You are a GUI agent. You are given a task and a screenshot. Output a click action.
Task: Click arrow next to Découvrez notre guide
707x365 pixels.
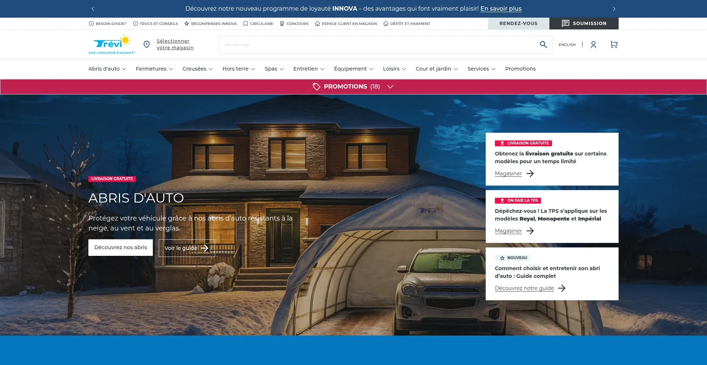coord(562,288)
